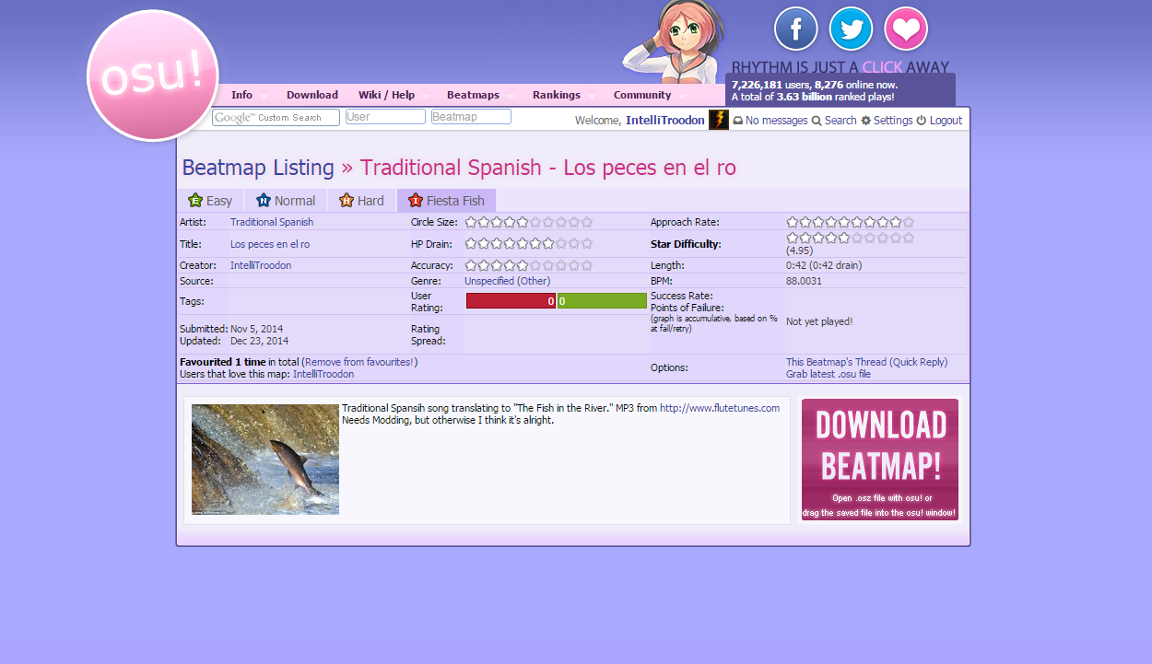The image size is (1152, 664).
Task: Open the creator IntelliTroodon link
Action: pyautogui.click(x=261, y=265)
